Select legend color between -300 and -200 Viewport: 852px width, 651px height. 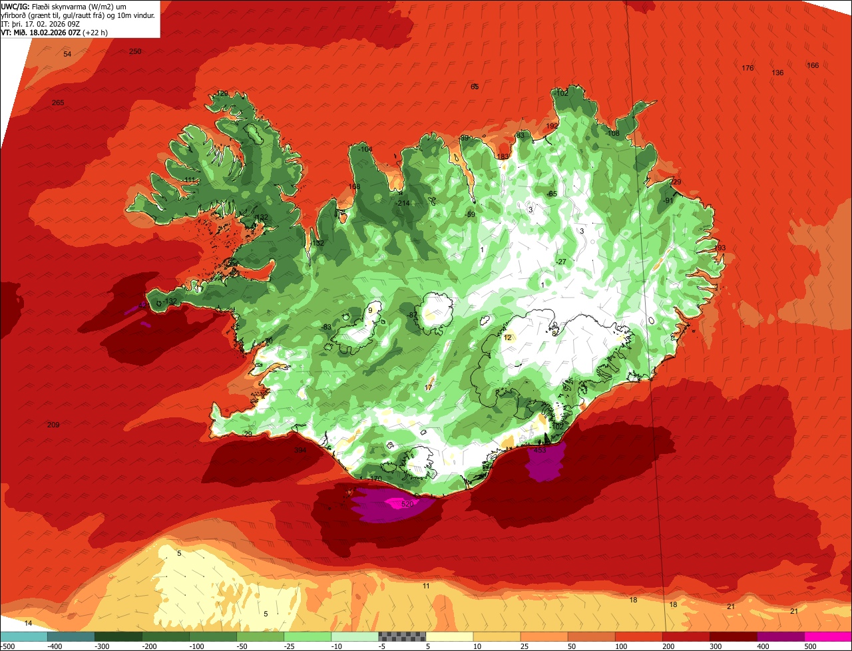118,636
